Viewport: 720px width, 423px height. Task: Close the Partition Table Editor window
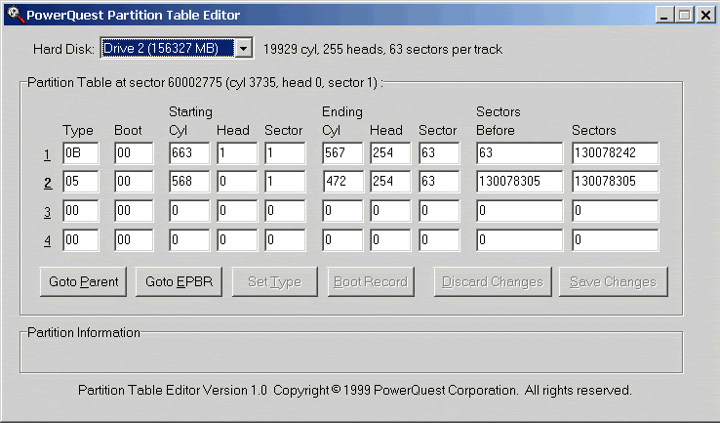(x=703, y=15)
